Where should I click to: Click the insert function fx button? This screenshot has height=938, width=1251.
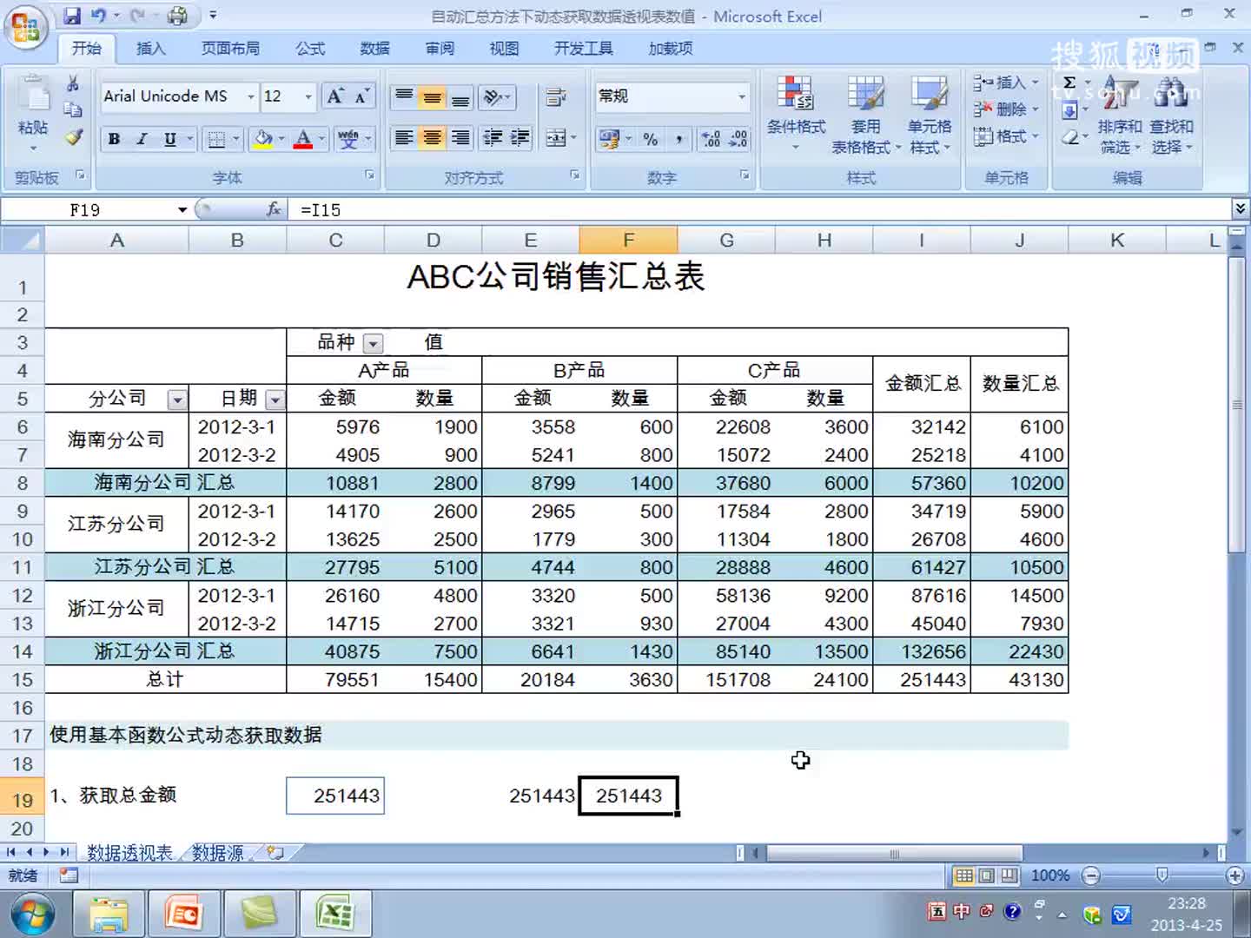coord(274,209)
